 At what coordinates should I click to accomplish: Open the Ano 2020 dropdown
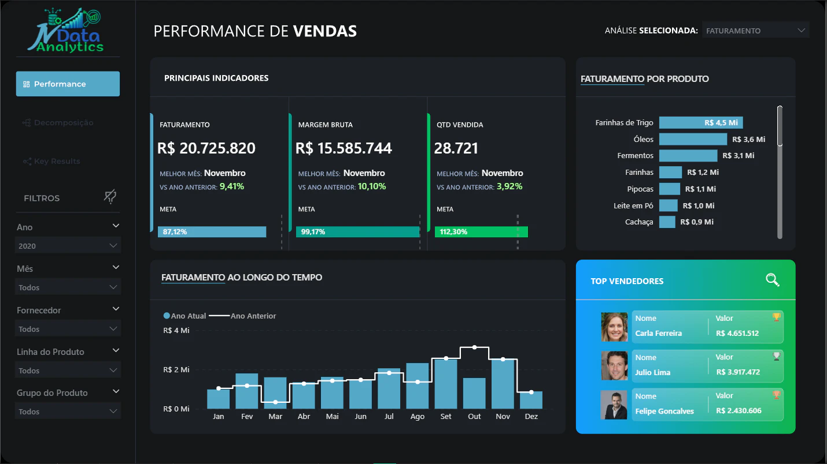click(68, 246)
